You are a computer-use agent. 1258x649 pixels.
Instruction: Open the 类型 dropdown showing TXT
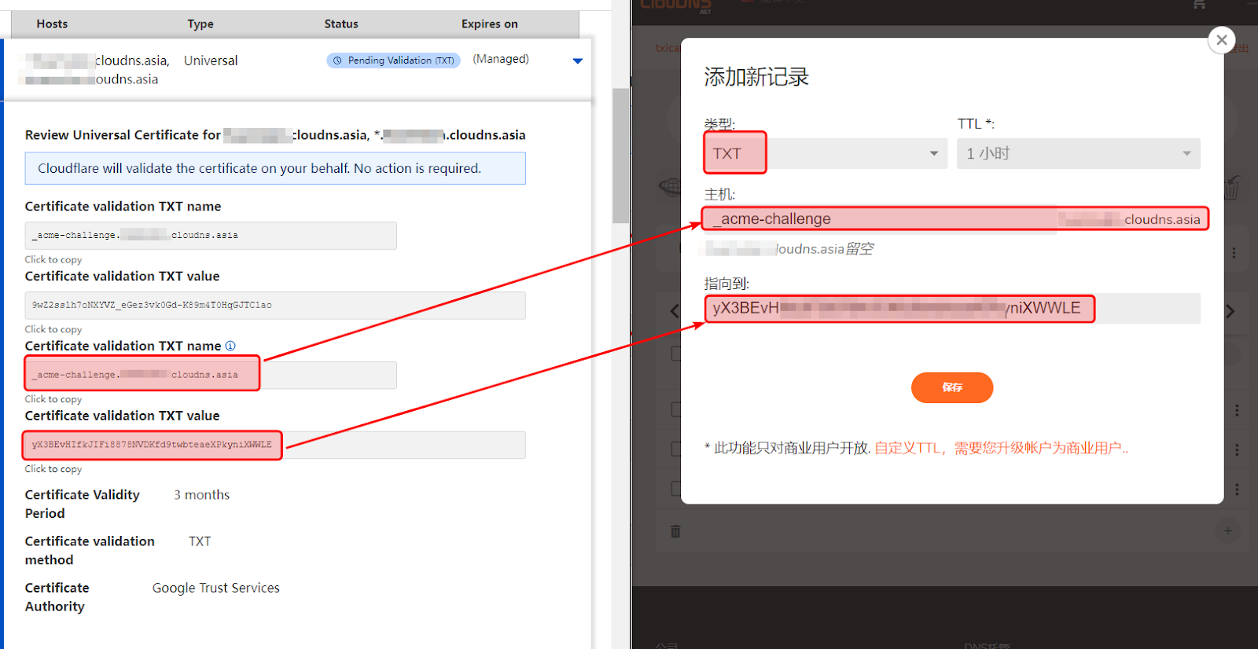point(825,153)
